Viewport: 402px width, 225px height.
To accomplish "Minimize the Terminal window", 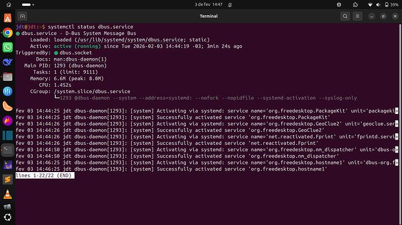I will coord(372,16).
